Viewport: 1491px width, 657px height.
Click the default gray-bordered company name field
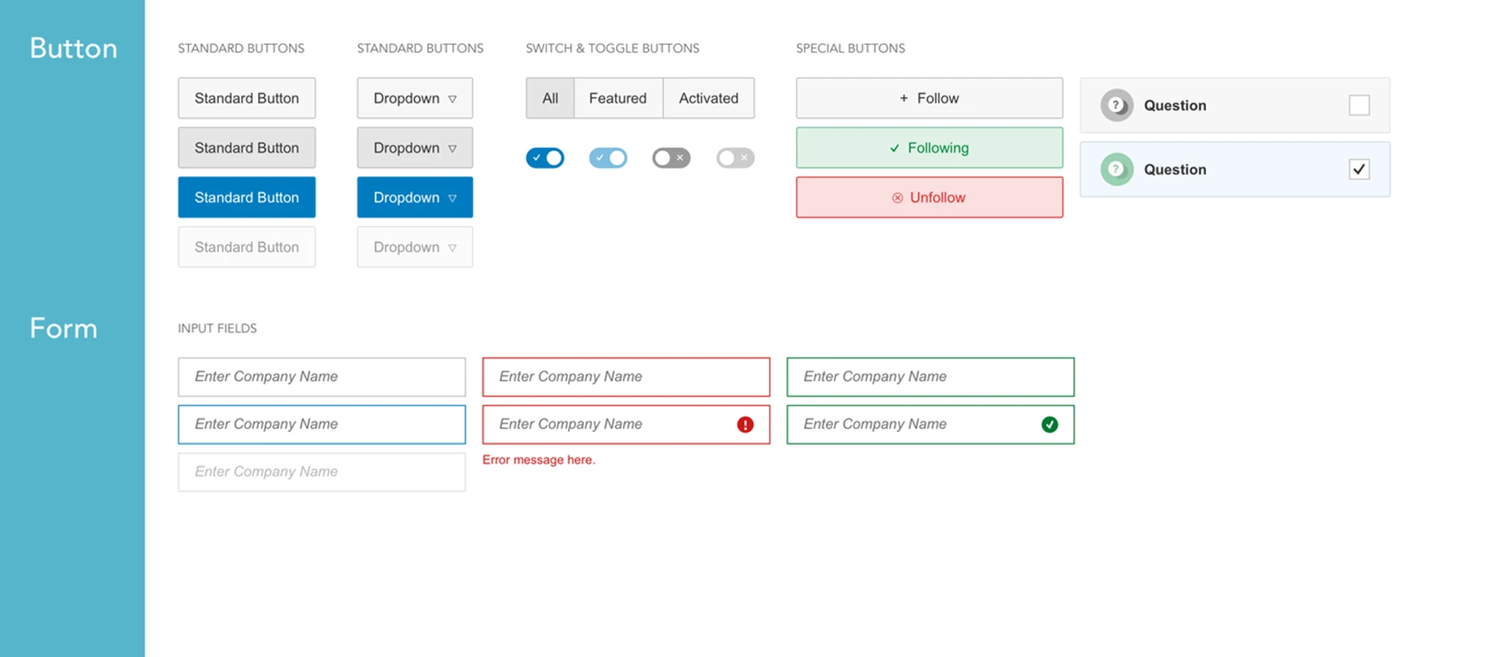pyautogui.click(x=321, y=377)
